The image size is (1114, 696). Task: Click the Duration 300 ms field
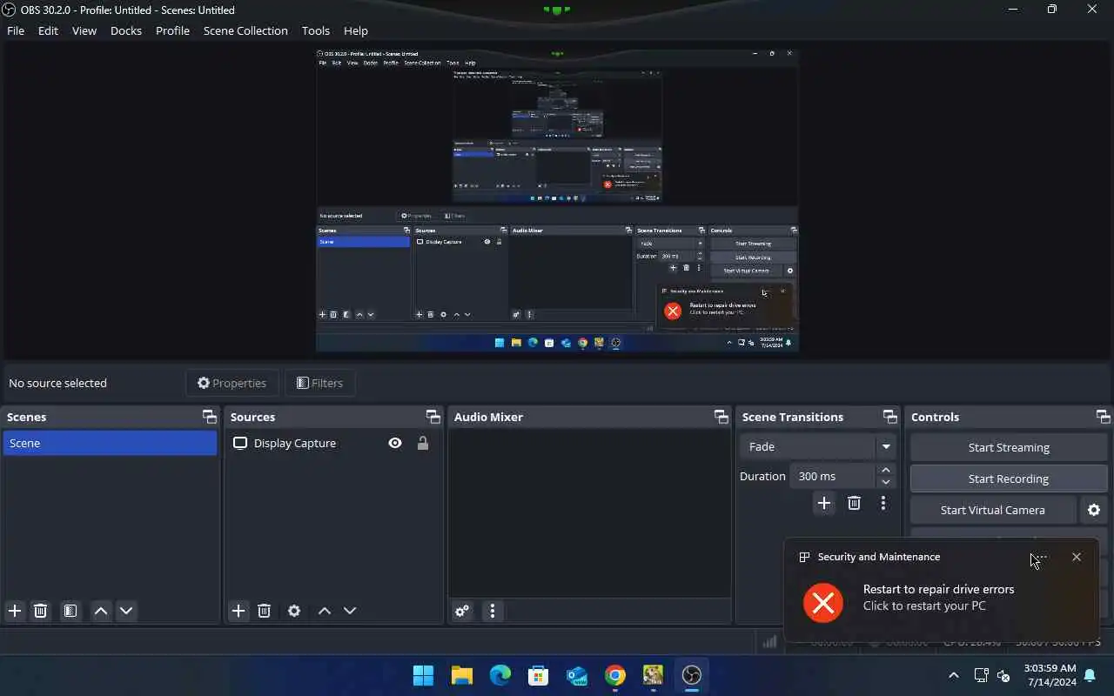[x=833, y=476]
